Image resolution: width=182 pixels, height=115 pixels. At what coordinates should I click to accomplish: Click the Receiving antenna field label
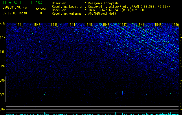[x=67, y=14]
